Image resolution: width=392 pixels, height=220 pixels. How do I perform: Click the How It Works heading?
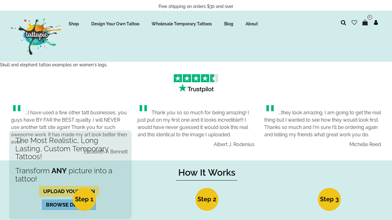[206, 173]
